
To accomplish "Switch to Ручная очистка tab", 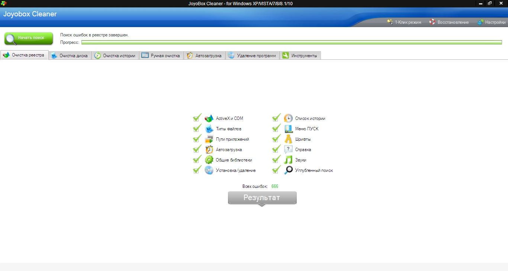I will [161, 55].
